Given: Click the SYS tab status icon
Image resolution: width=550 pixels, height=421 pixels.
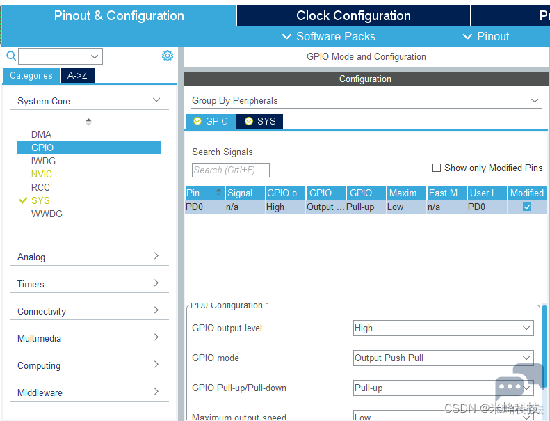Looking at the screenshot, I should 249,121.
